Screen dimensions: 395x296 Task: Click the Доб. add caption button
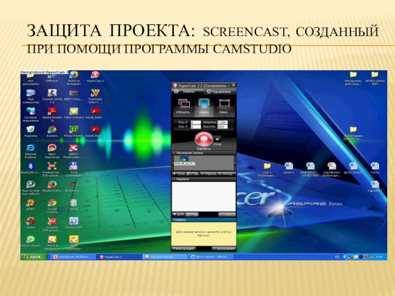(x=178, y=215)
